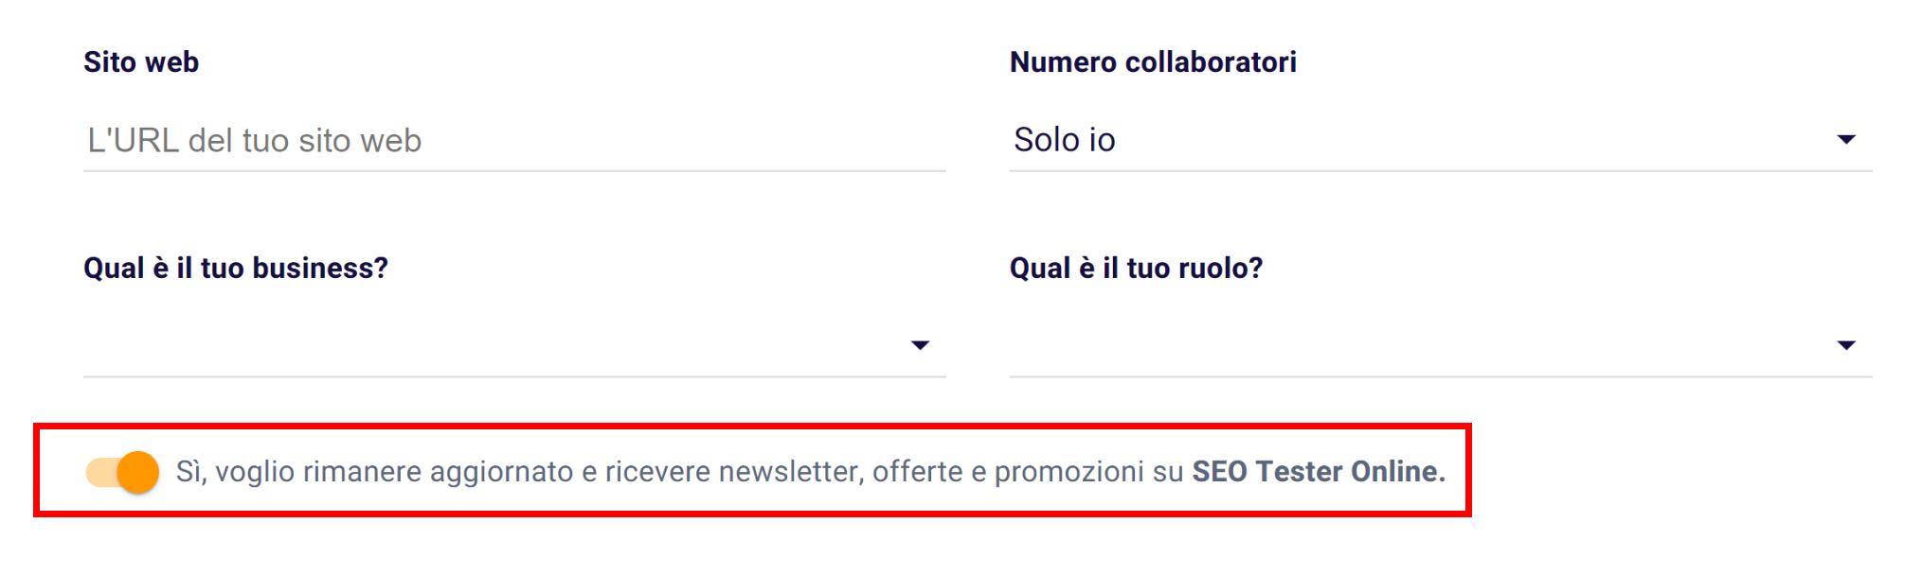The image size is (1922, 575).
Task: Open the Numero collaboratori dropdown arrow
Action: (x=1845, y=140)
